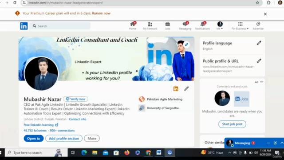
Task: Switch to Chrome on taskbar
Action: coord(148,152)
